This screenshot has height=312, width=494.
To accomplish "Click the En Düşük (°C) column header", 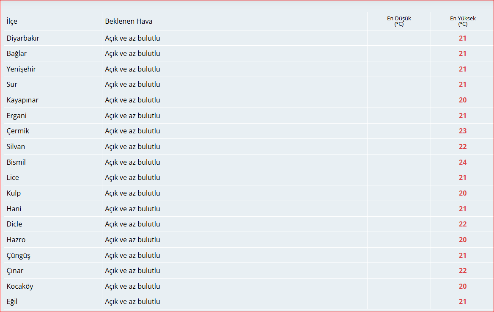I will pos(399,21).
